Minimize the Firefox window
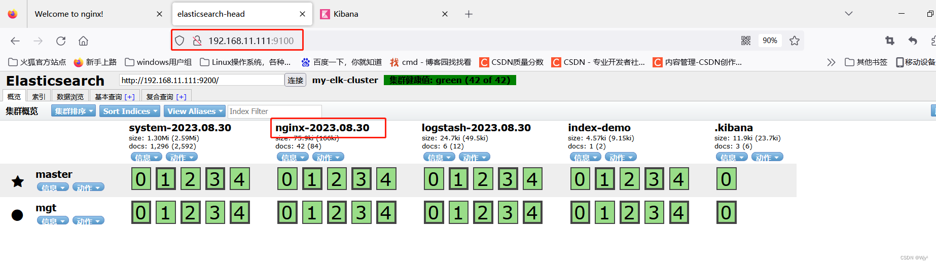 point(902,14)
